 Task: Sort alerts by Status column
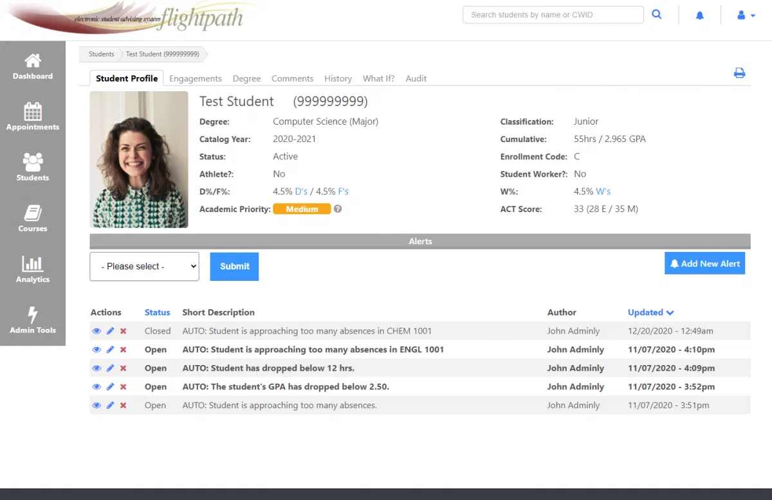158,312
